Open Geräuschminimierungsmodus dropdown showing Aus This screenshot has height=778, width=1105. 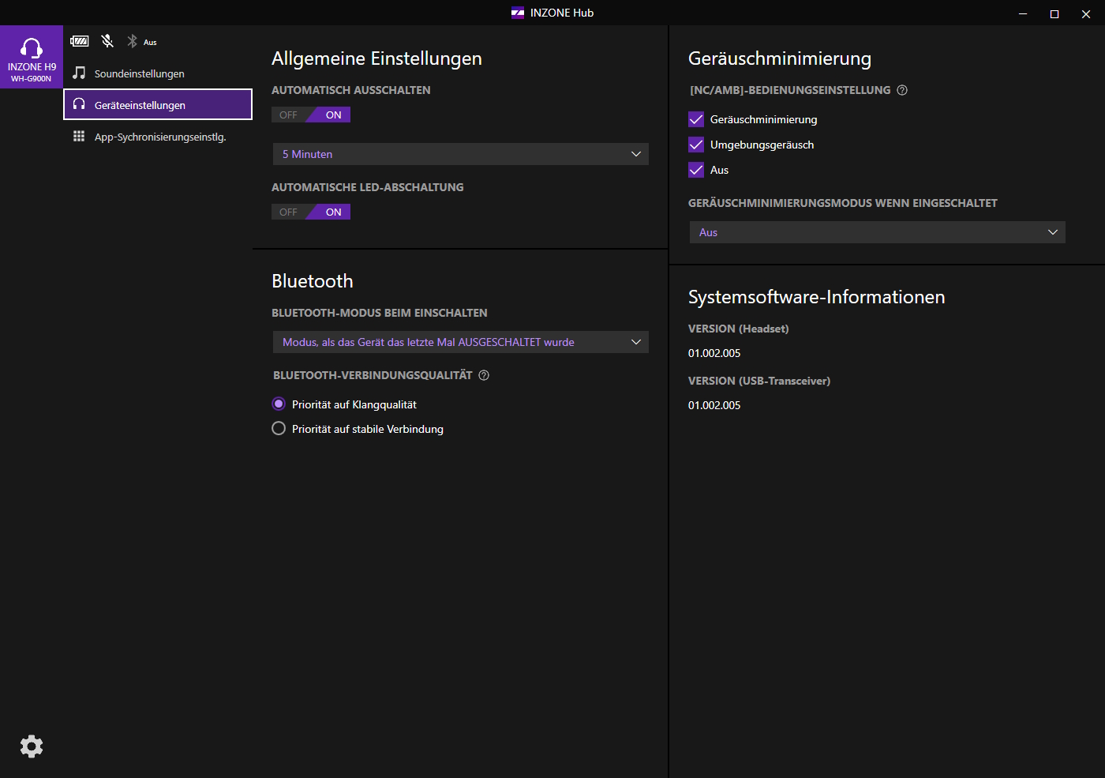point(878,232)
